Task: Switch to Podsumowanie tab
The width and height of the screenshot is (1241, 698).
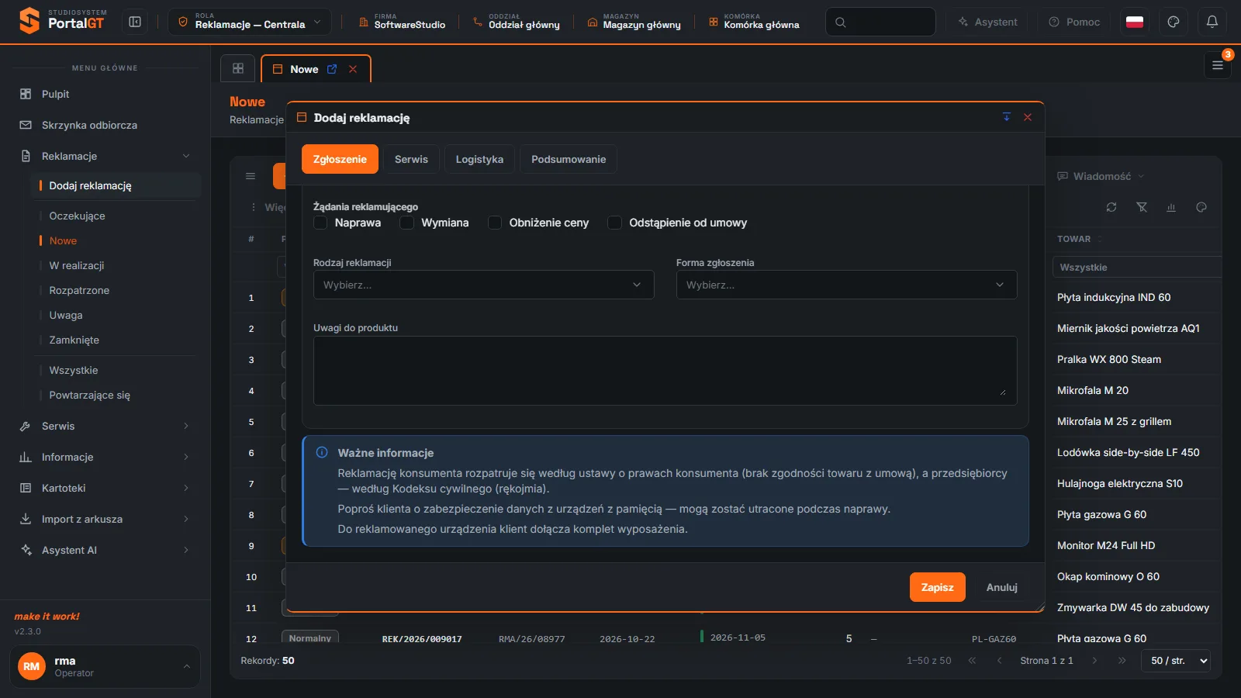Action: pos(569,159)
